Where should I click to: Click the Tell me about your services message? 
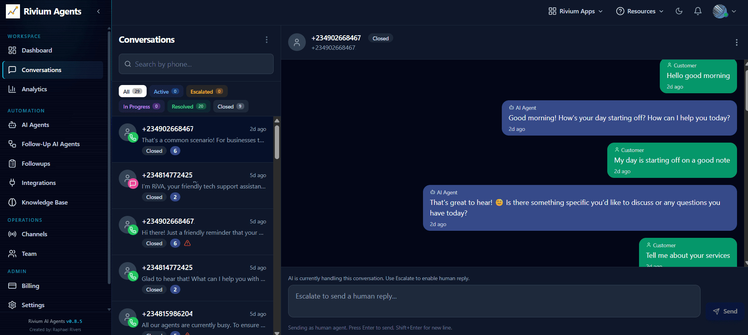click(688, 253)
